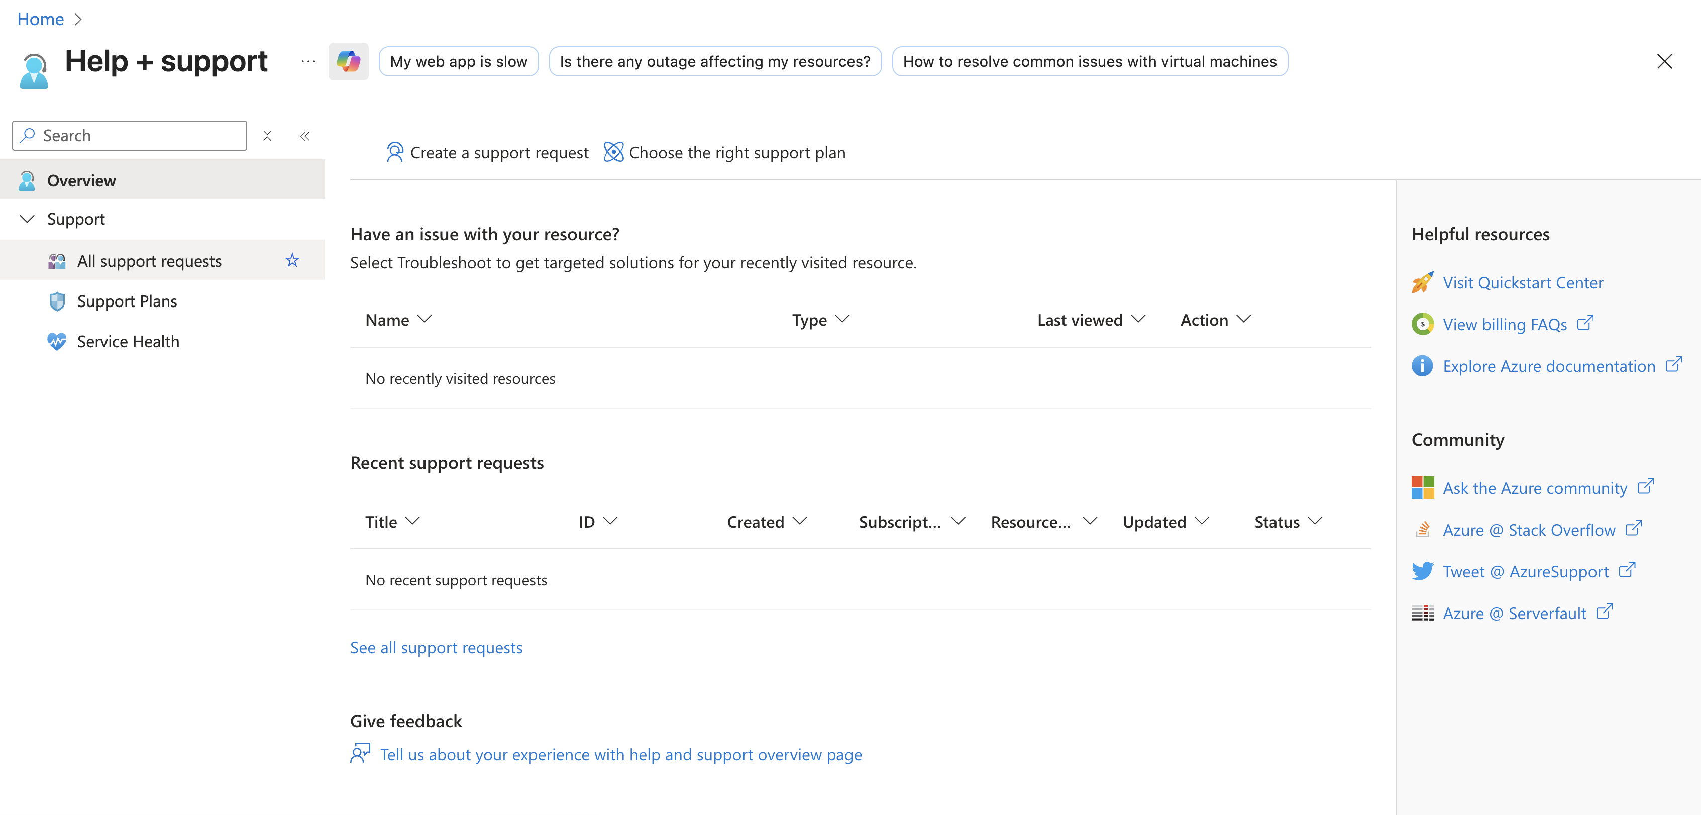
Task: Click Create a support request
Action: (x=487, y=153)
